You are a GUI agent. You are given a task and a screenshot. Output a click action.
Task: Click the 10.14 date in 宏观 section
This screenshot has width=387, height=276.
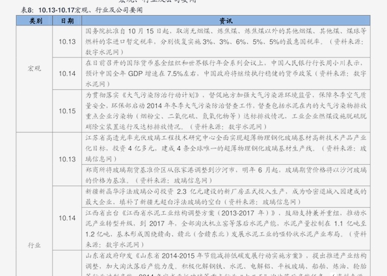[67, 74]
